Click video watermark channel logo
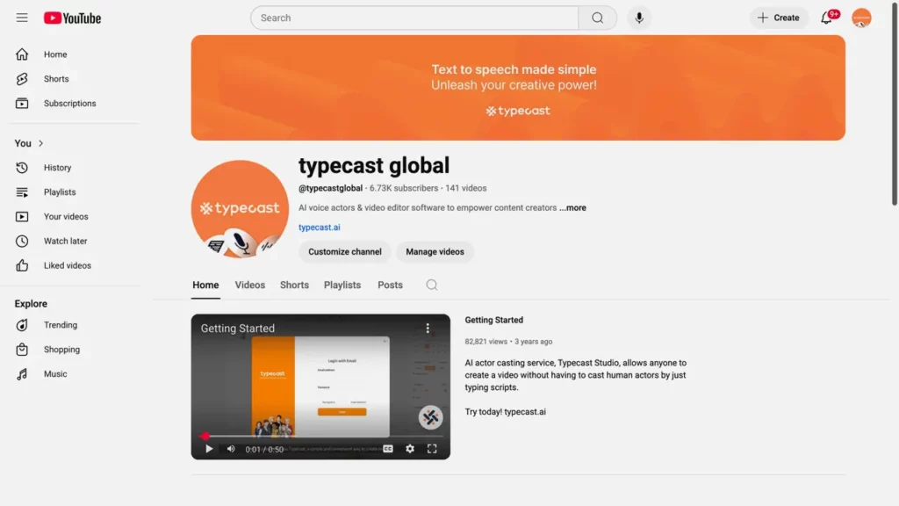The image size is (899, 506). point(430,417)
